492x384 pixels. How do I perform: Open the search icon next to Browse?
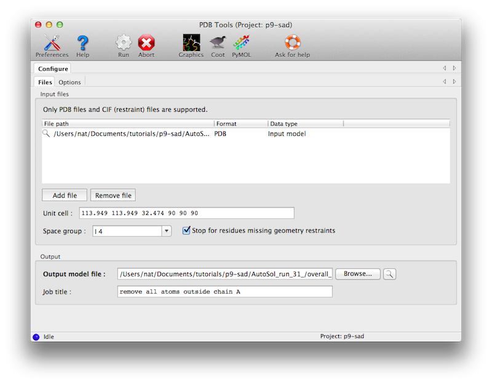point(389,273)
